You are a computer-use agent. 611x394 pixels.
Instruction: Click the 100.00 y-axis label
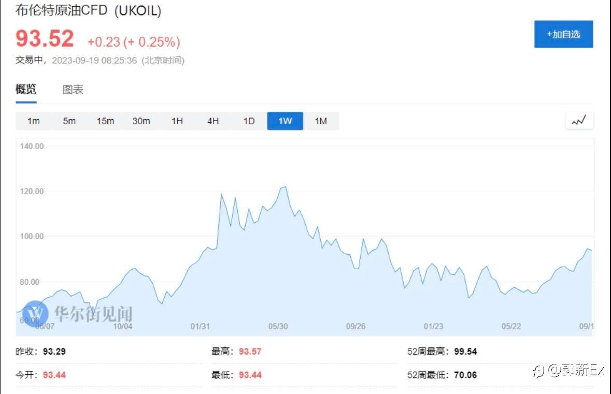(x=32, y=236)
